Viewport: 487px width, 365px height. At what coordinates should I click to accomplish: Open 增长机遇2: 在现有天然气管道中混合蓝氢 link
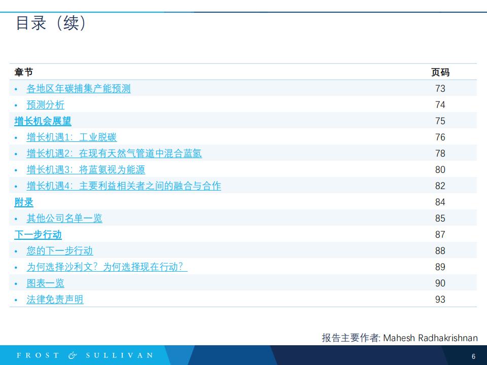pos(114,153)
